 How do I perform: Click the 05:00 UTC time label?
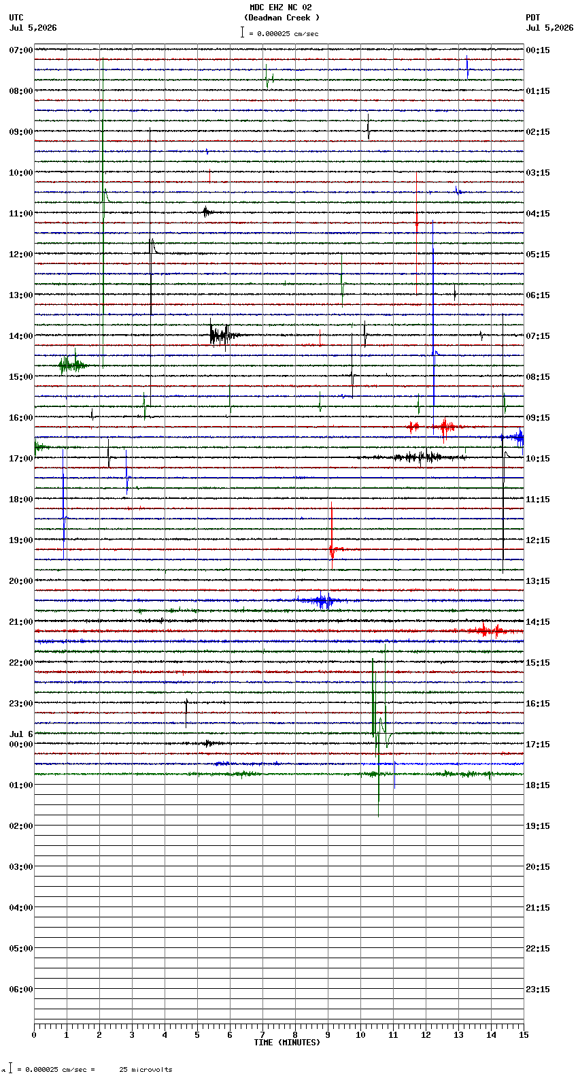(x=21, y=949)
